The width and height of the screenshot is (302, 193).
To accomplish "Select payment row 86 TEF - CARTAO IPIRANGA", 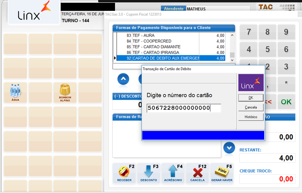I will point(171,53).
